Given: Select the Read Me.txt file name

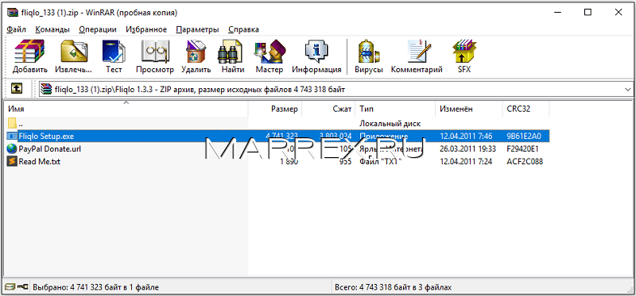Looking at the screenshot, I should point(40,162).
